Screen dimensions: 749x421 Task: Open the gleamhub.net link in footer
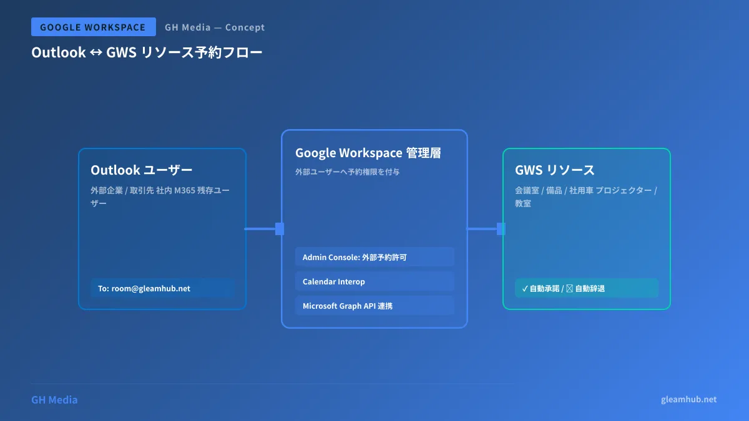689,399
